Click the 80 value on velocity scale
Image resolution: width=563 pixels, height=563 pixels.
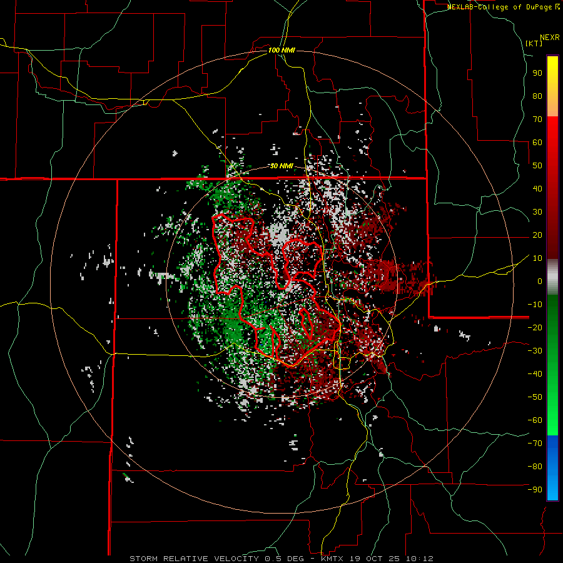click(x=537, y=96)
